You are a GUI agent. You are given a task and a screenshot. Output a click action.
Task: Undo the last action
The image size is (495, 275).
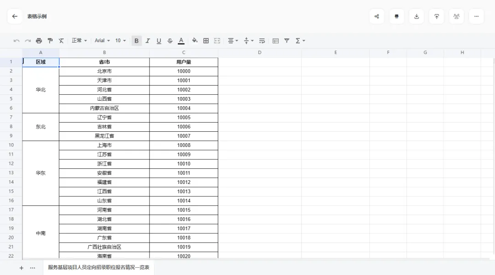(x=16, y=41)
